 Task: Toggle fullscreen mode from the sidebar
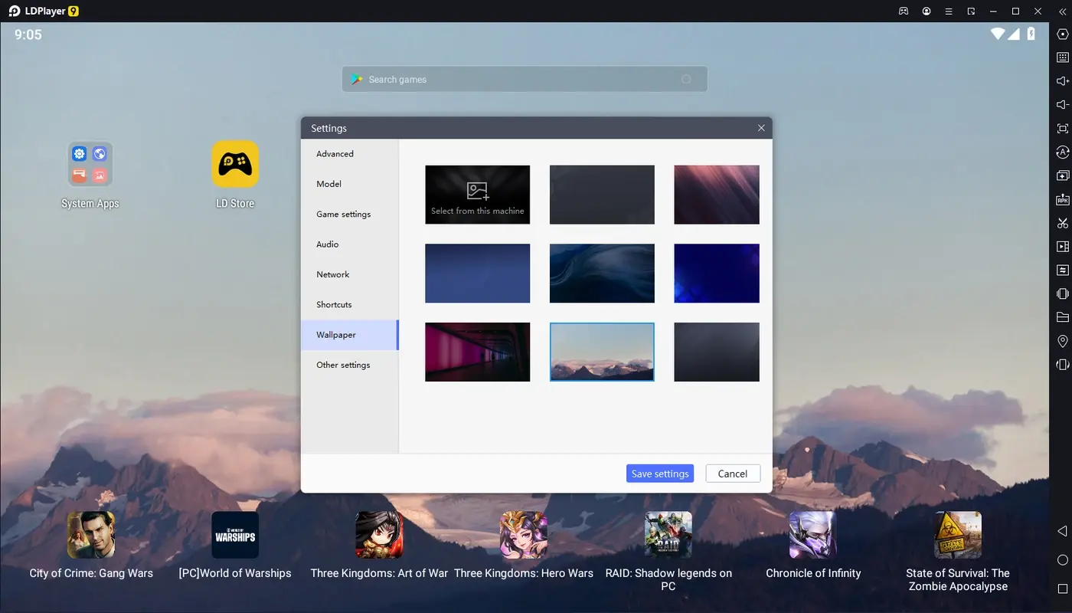pyautogui.click(x=1061, y=128)
